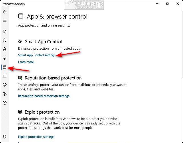Open Exploit protection settings link
The width and height of the screenshot is (183, 143).
(36, 137)
